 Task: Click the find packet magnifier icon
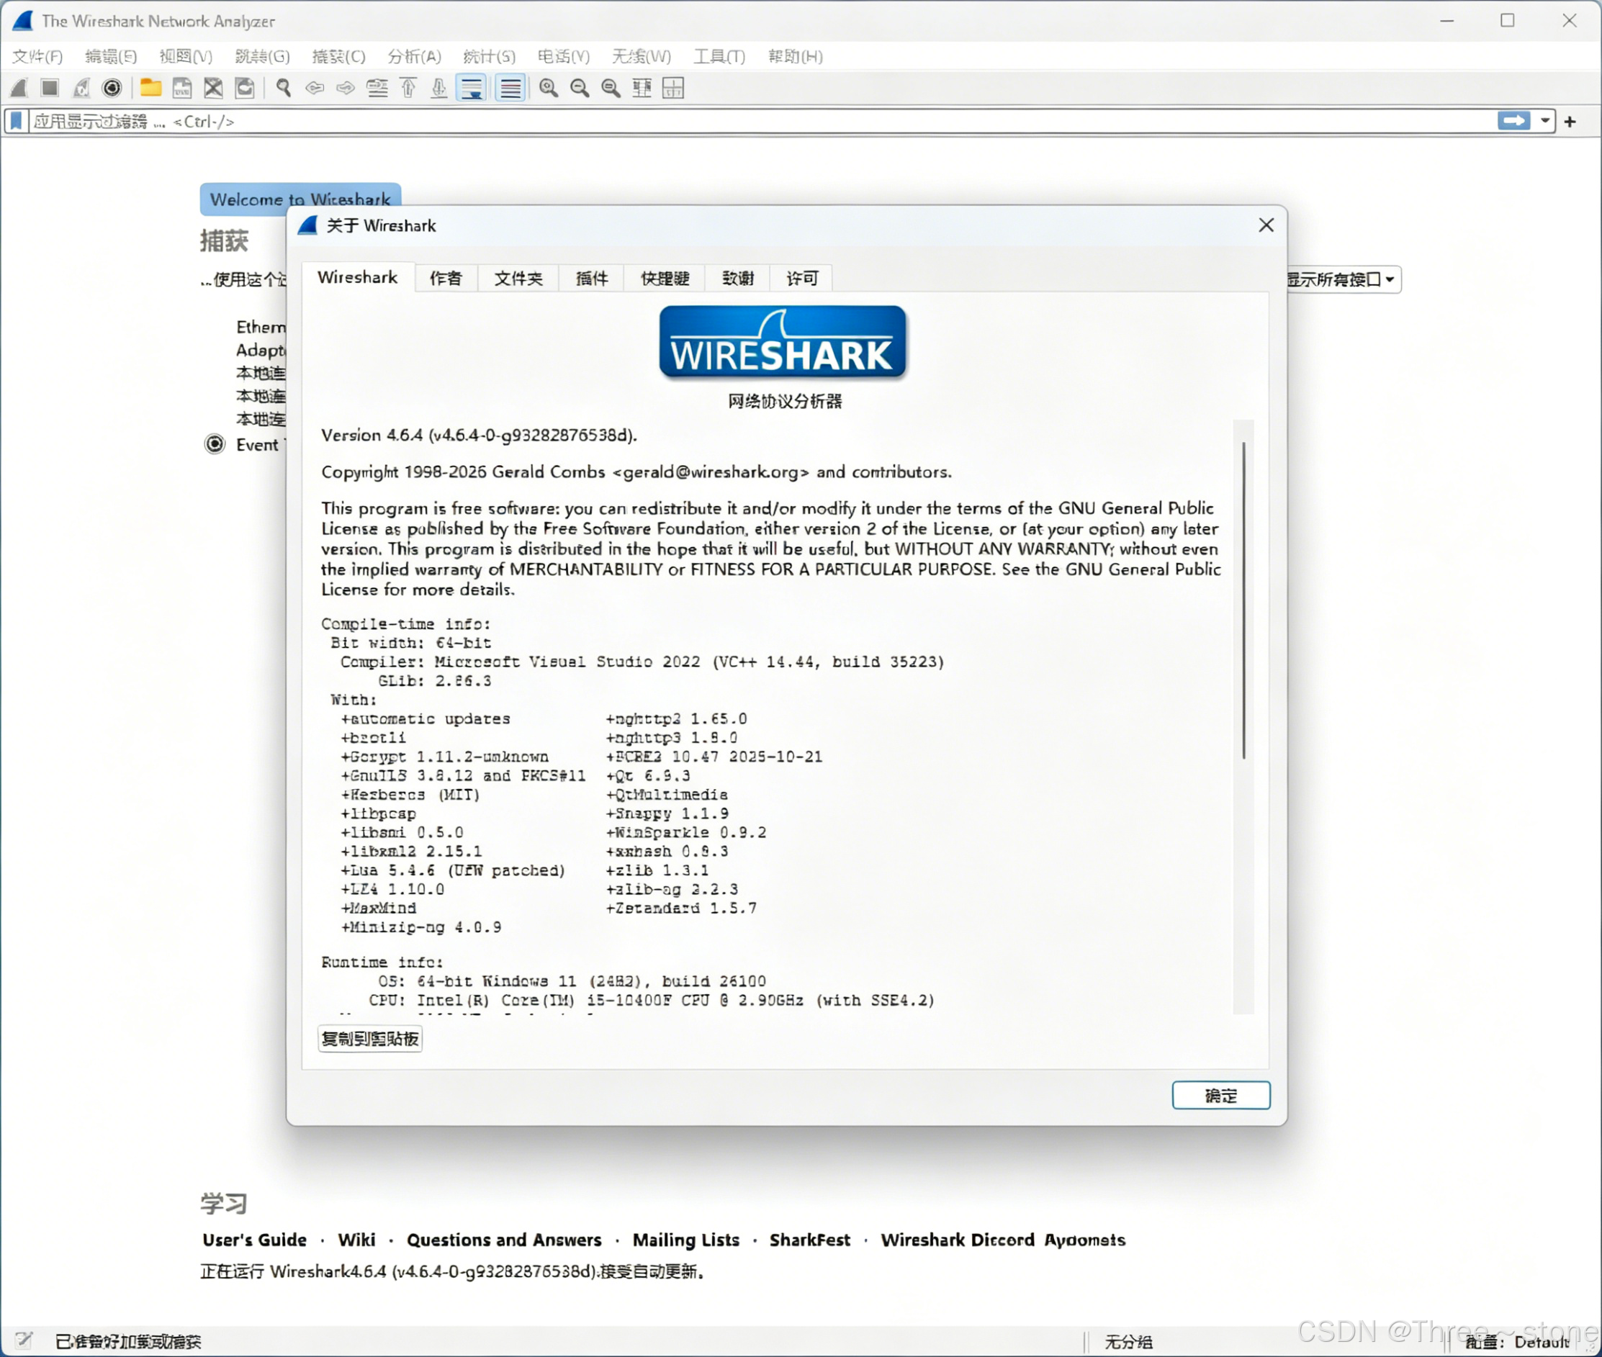tap(283, 88)
